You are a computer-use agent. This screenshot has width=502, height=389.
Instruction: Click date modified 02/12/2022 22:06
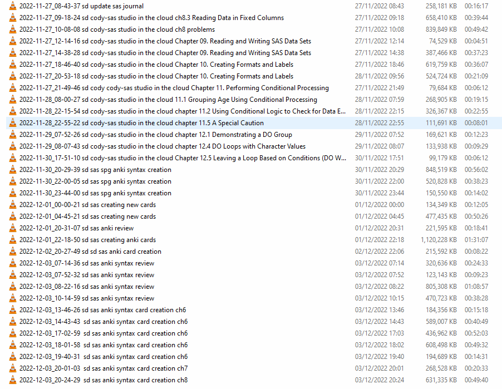coord(380,252)
